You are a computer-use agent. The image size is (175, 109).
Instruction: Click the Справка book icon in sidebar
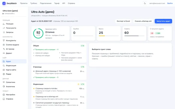click(x=4, y=99)
